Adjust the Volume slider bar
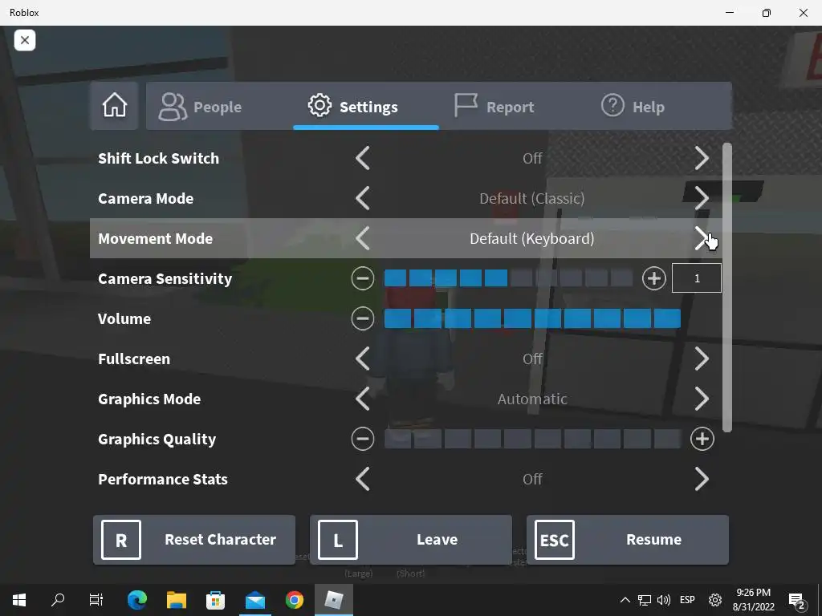822x616 pixels. 533,318
